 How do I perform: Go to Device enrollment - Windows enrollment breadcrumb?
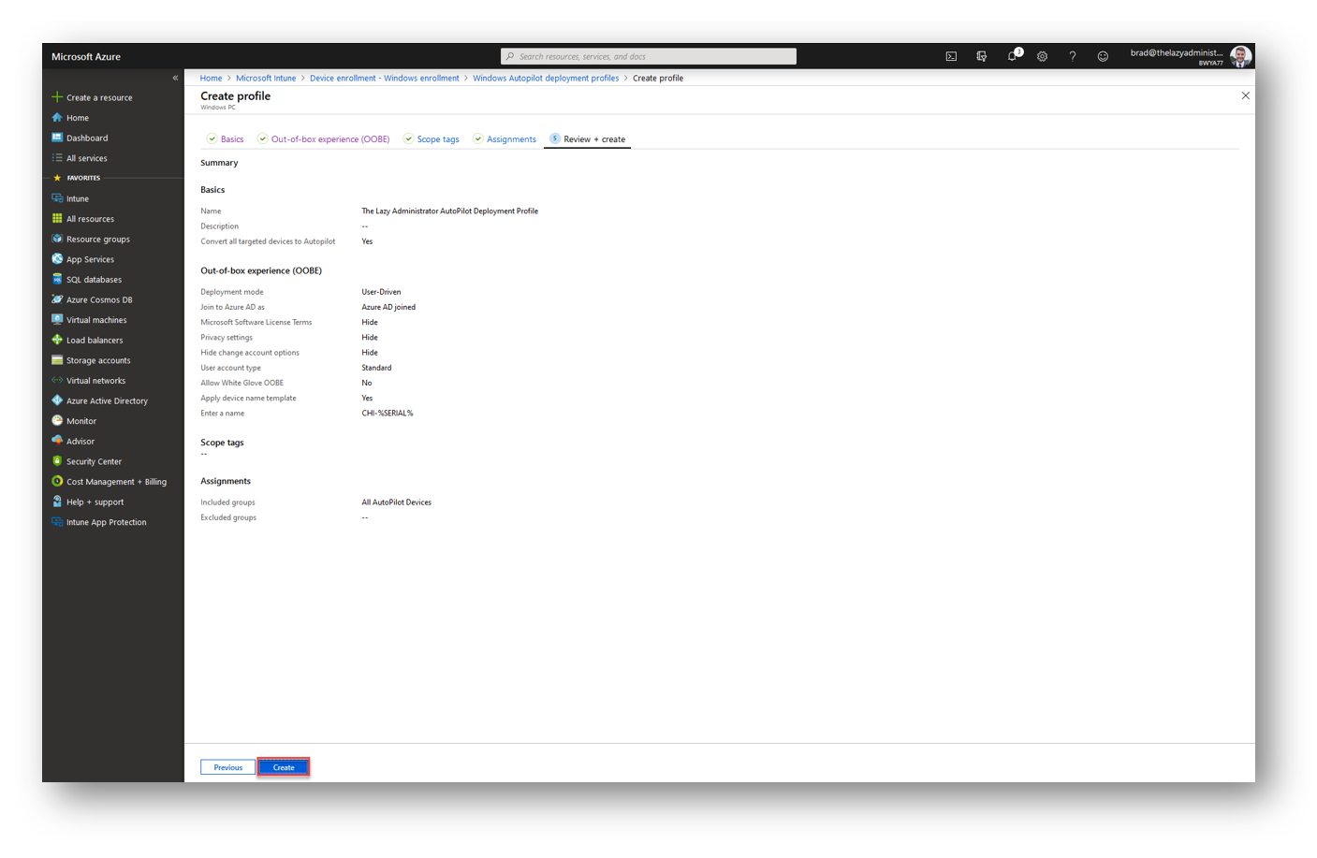385,78
